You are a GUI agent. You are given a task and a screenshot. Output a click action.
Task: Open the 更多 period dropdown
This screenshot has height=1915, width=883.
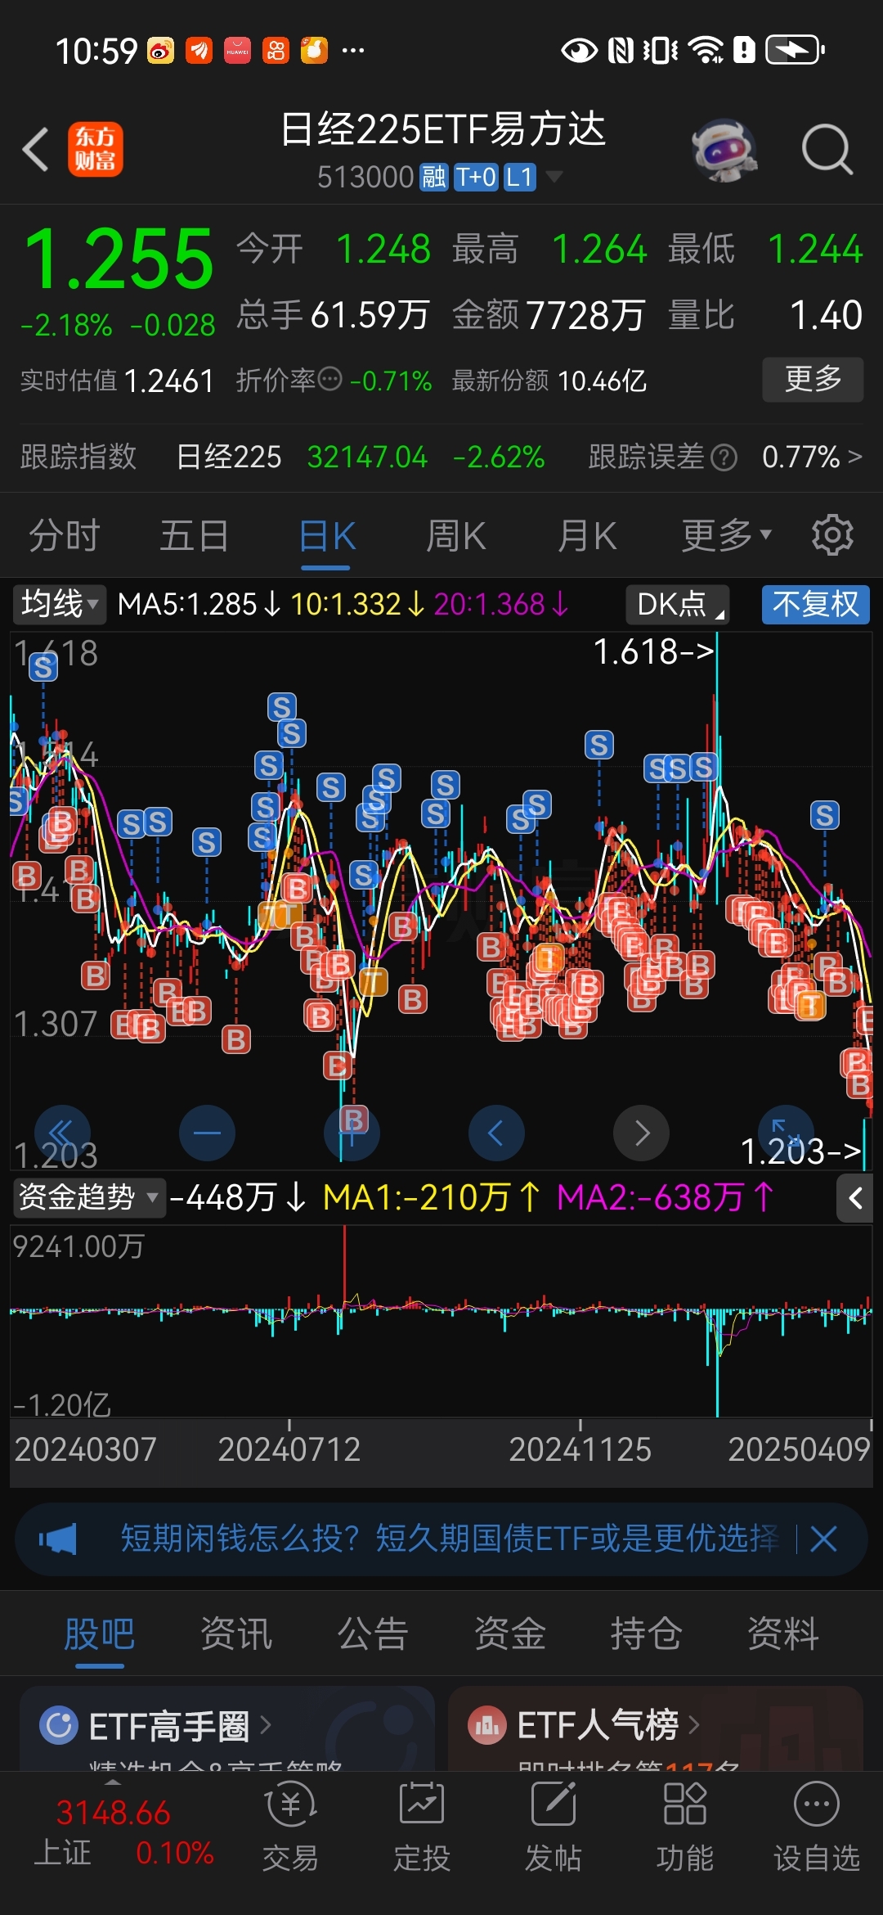(x=727, y=536)
